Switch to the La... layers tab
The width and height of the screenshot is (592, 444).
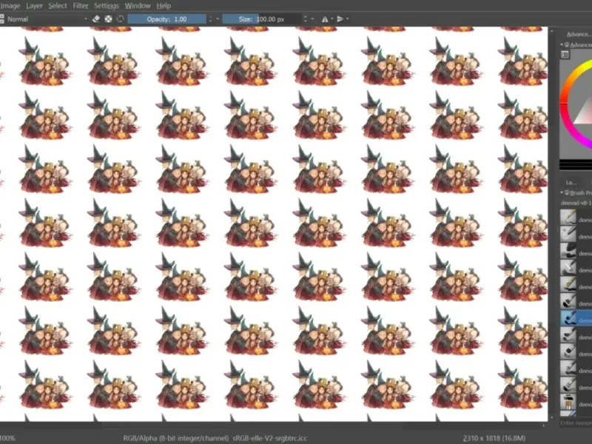[x=571, y=182]
